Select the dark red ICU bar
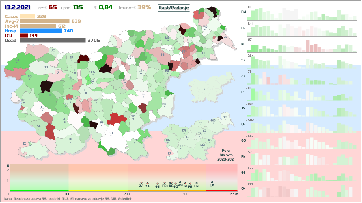362x203 pixels. tap(24, 36)
